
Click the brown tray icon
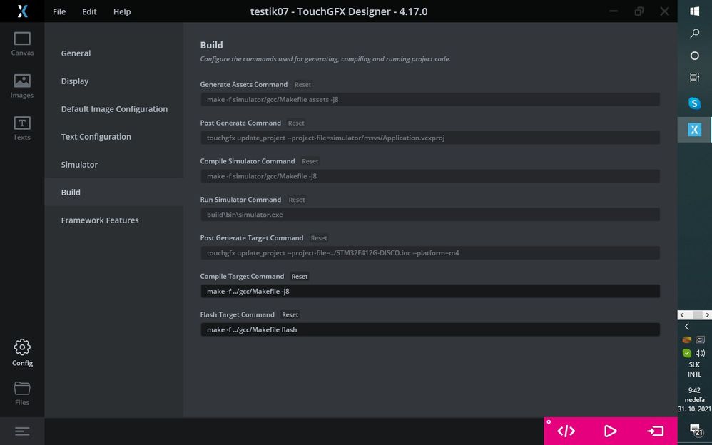click(x=686, y=339)
